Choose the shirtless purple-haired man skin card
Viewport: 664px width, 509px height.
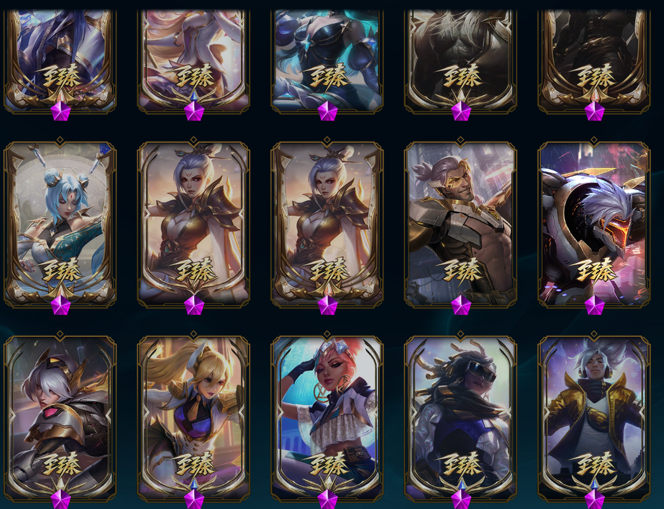(x=460, y=224)
